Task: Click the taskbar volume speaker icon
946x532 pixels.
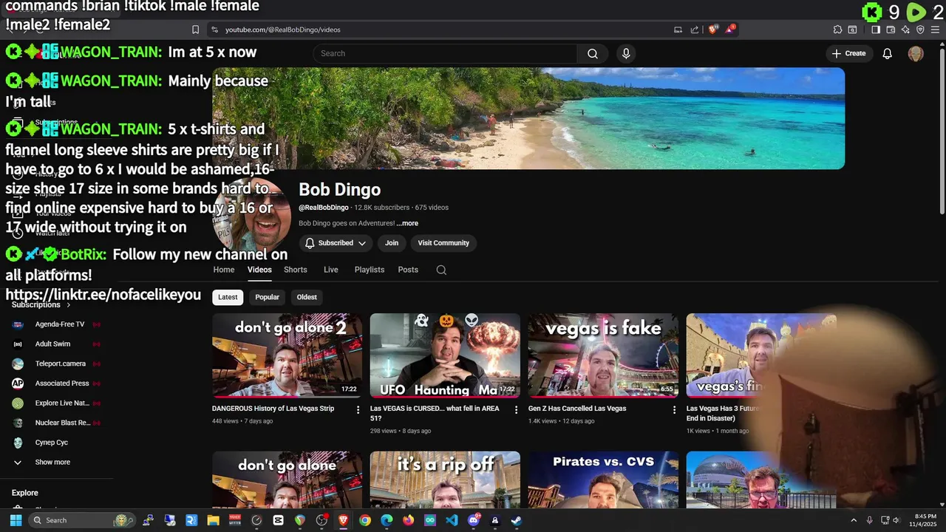Action: pos(896,520)
